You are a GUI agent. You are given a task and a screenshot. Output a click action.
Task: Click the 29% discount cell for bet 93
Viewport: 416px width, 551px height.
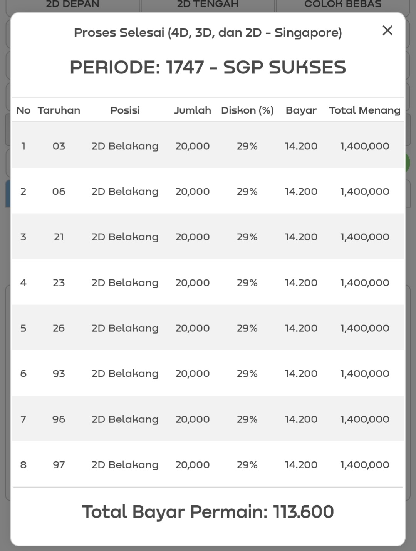[247, 374]
